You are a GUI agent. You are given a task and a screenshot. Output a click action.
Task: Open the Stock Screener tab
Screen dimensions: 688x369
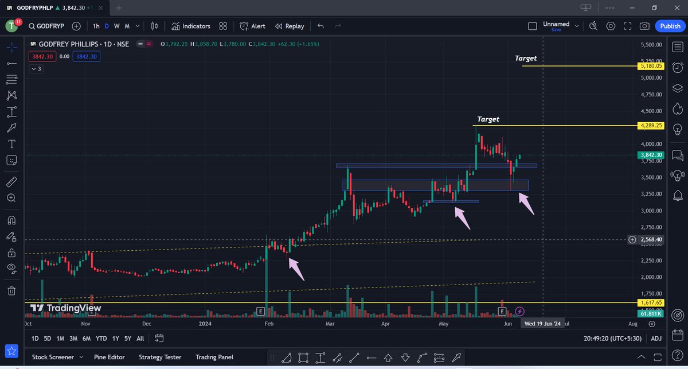(x=53, y=357)
